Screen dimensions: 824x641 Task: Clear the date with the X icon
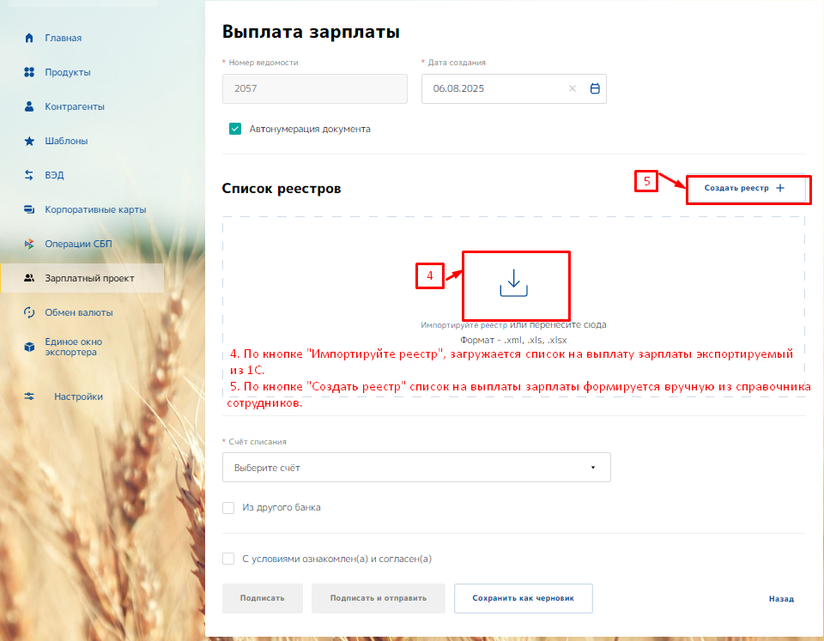(x=573, y=88)
